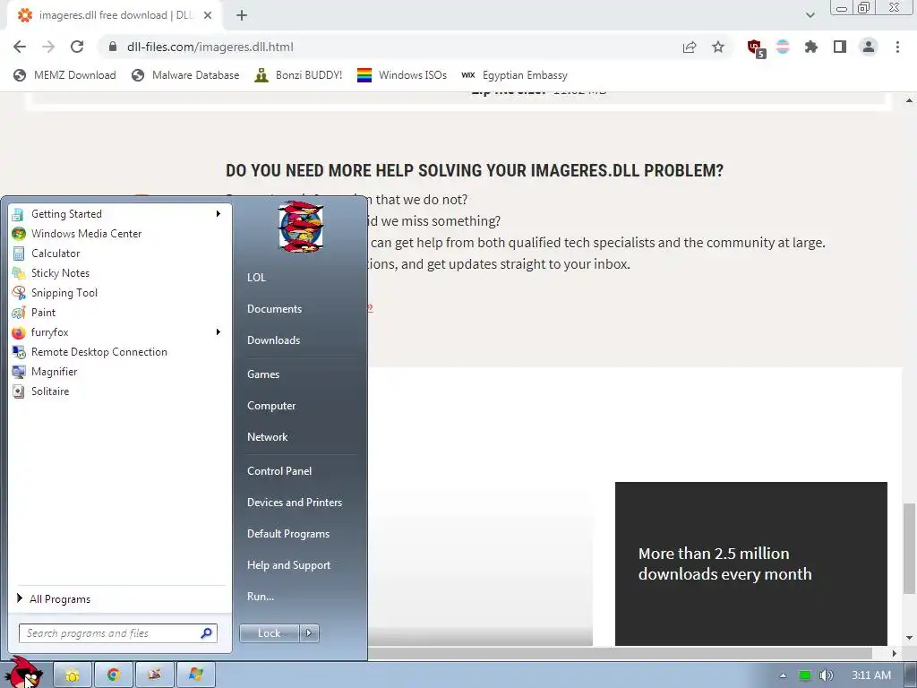
Task: Open shutdown options arrow next to Lock
Action: tap(309, 633)
